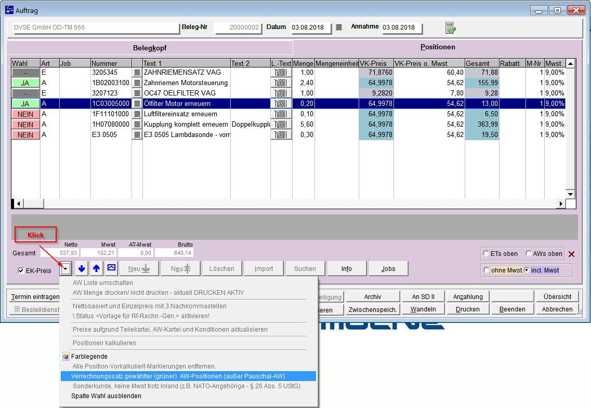Click the blue picture icon beside the arrows
This screenshot has height=408, width=591.
(x=111, y=268)
